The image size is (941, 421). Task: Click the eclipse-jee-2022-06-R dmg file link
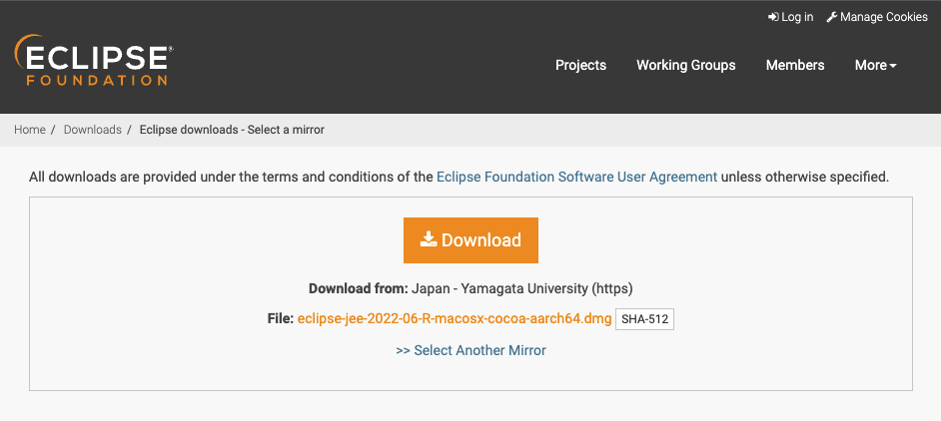(455, 319)
